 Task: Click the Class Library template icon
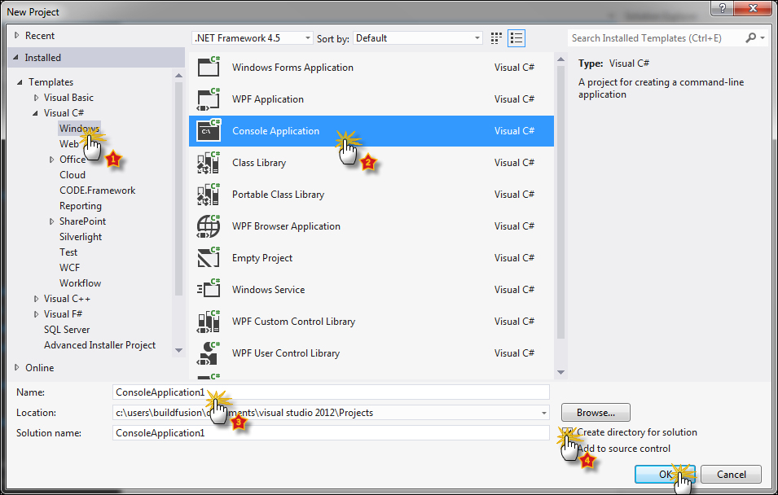[209, 163]
